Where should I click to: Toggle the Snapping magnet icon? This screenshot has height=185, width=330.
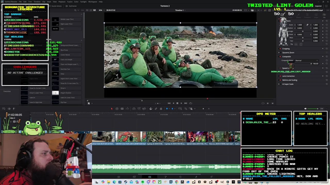[x=151, y=109]
